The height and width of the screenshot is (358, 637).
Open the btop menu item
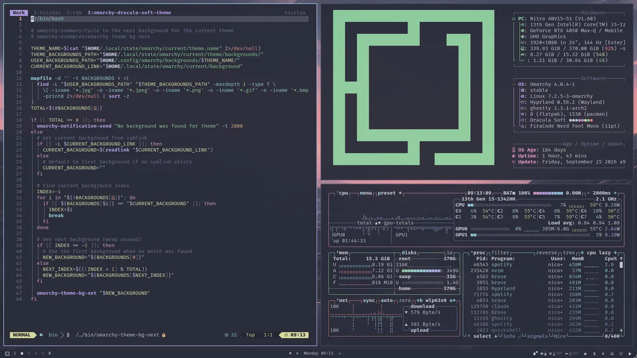tap(365, 193)
